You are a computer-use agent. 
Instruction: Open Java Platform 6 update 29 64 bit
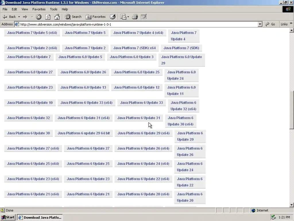pos(84,133)
